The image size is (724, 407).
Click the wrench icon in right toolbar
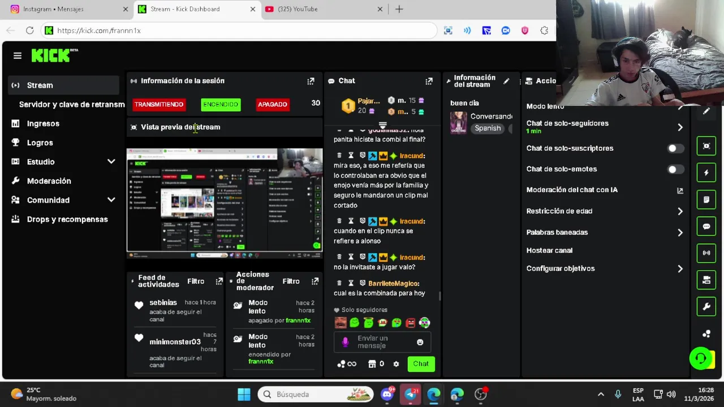click(x=706, y=306)
